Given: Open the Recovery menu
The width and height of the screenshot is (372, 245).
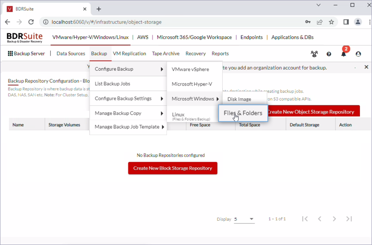Looking at the screenshot, I should click(x=195, y=54).
